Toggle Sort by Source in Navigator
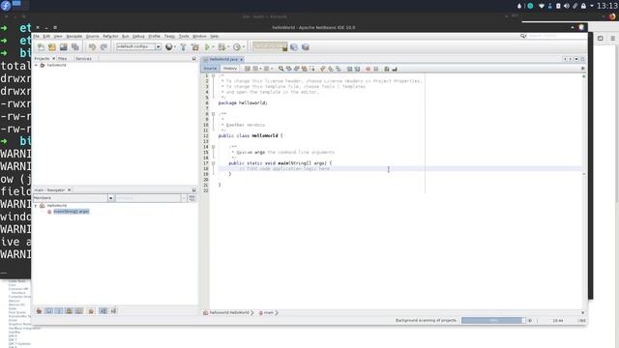The image size is (619, 348). (113, 311)
